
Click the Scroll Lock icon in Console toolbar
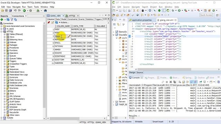(184, 82)
